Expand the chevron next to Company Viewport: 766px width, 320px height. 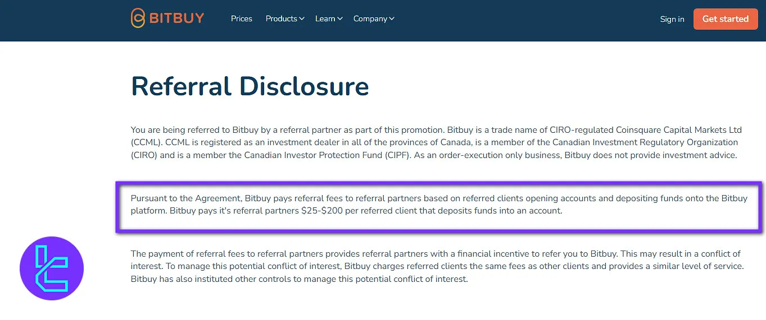coord(392,18)
